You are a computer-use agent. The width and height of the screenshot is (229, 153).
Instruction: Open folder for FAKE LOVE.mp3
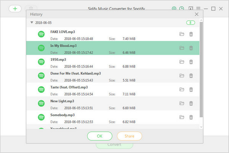[x=182, y=34]
